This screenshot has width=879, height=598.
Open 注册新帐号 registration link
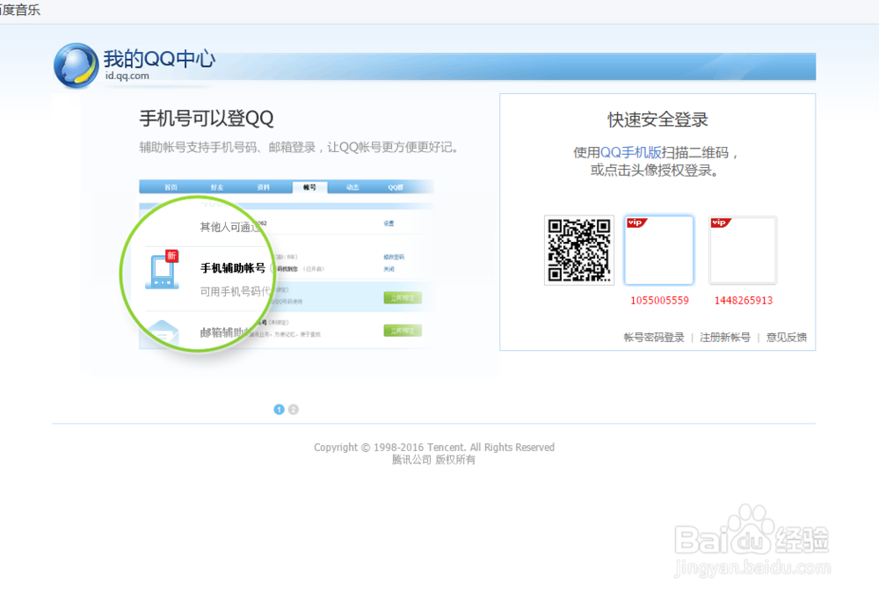click(x=725, y=337)
